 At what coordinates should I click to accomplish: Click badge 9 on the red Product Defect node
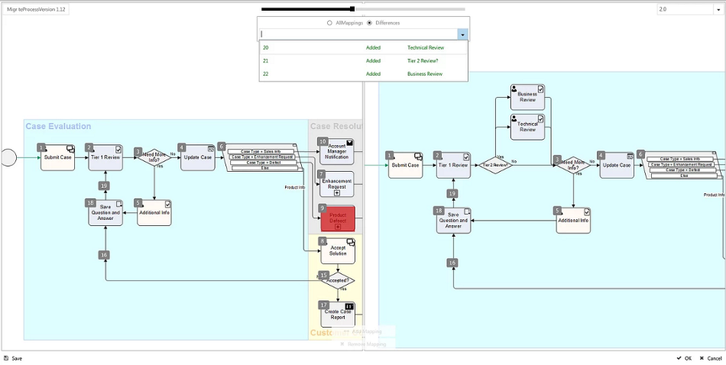322,208
